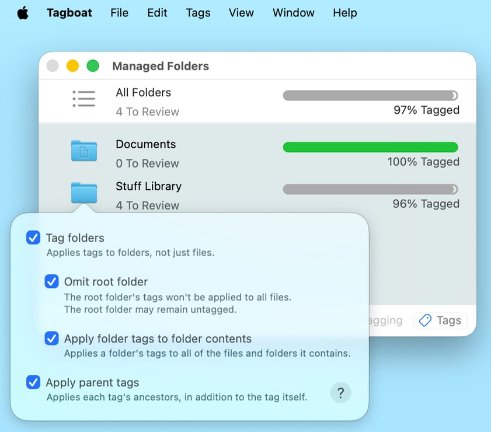This screenshot has width=491, height=432.
Task: Click the Managed Folders window title
Action: pyautogui.click(x=161, y=66)
